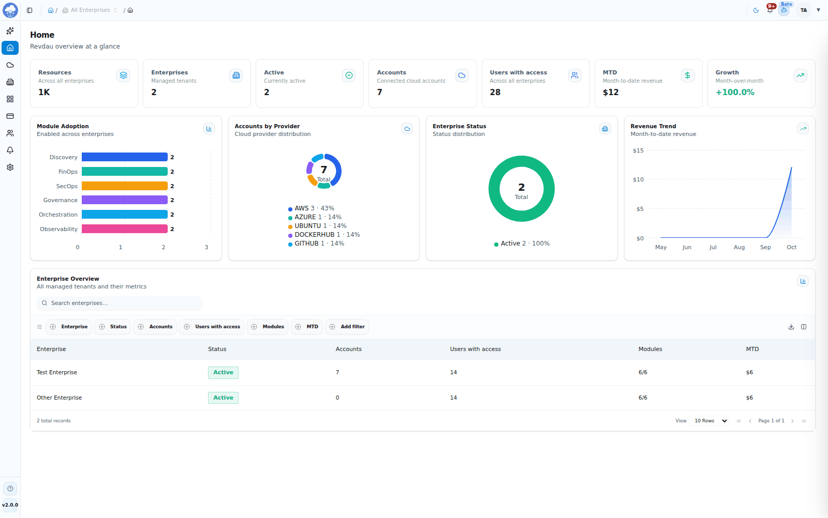Screen dimensions: 828x518
Task: Download the enterprise table data
Action: [x=791, y=327]
